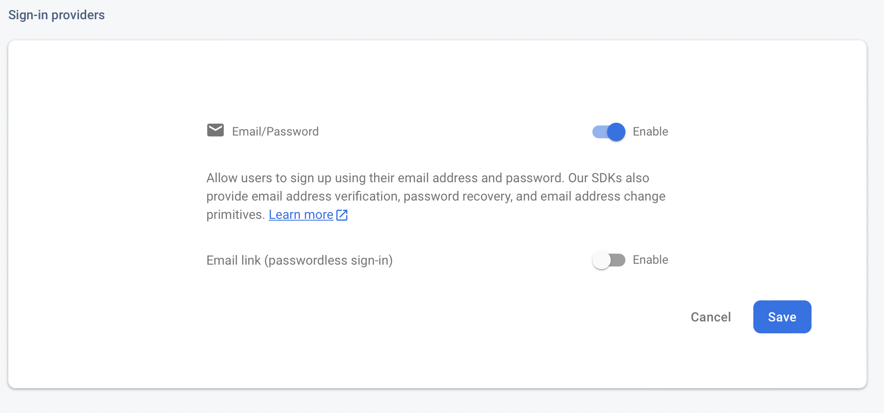The width and height of the screenshot is (884, 413).
Task: Enable the Email link passwordless toggle
Action: 608,260
